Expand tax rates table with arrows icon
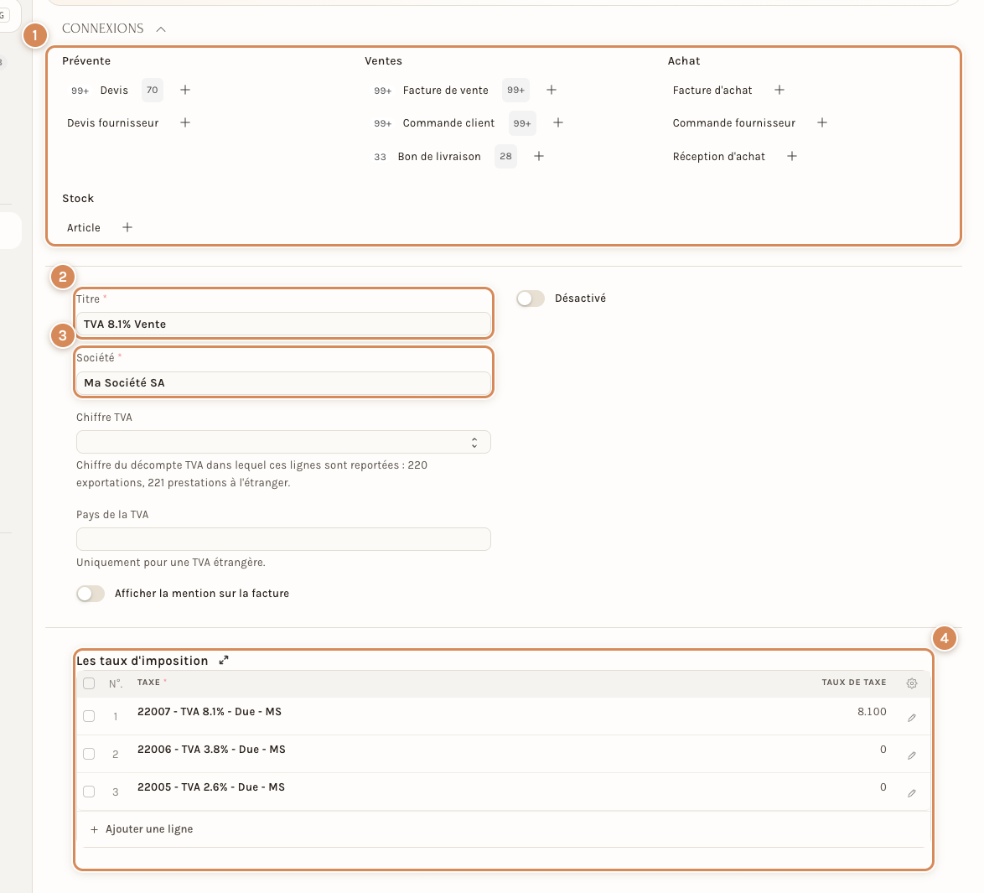 [224, 660]
